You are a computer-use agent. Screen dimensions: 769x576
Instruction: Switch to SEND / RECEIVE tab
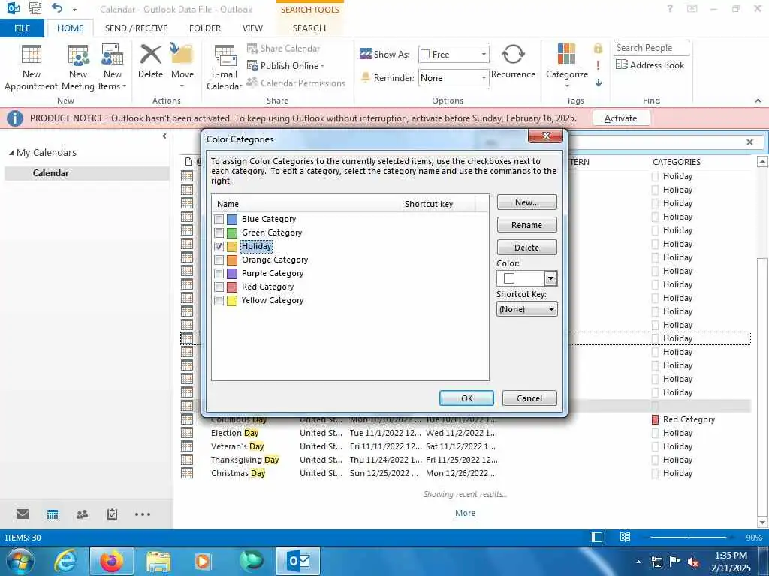pos(136,28)
